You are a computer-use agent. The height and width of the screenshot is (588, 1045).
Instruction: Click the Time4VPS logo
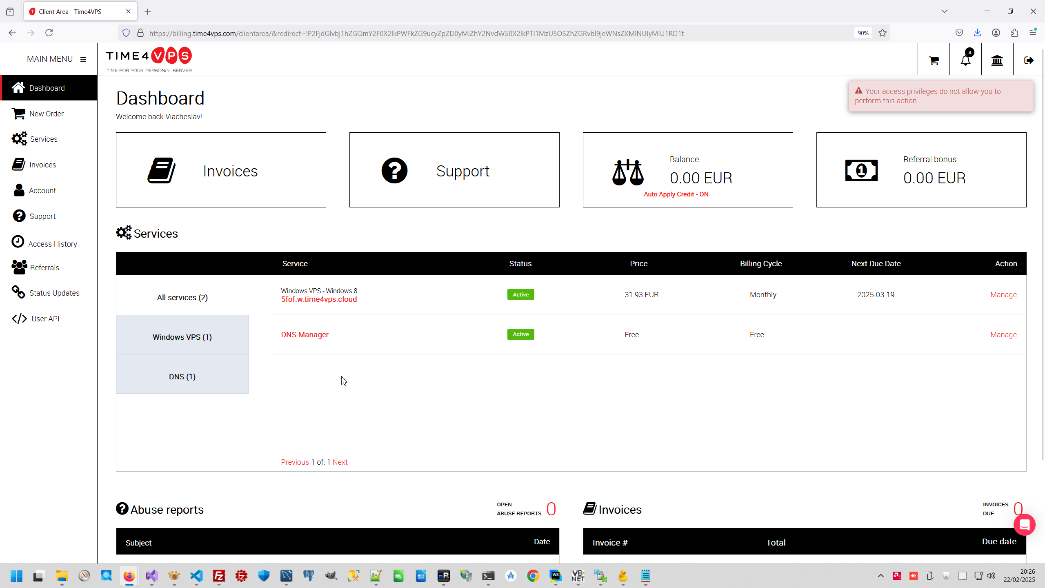coord(149,59)
